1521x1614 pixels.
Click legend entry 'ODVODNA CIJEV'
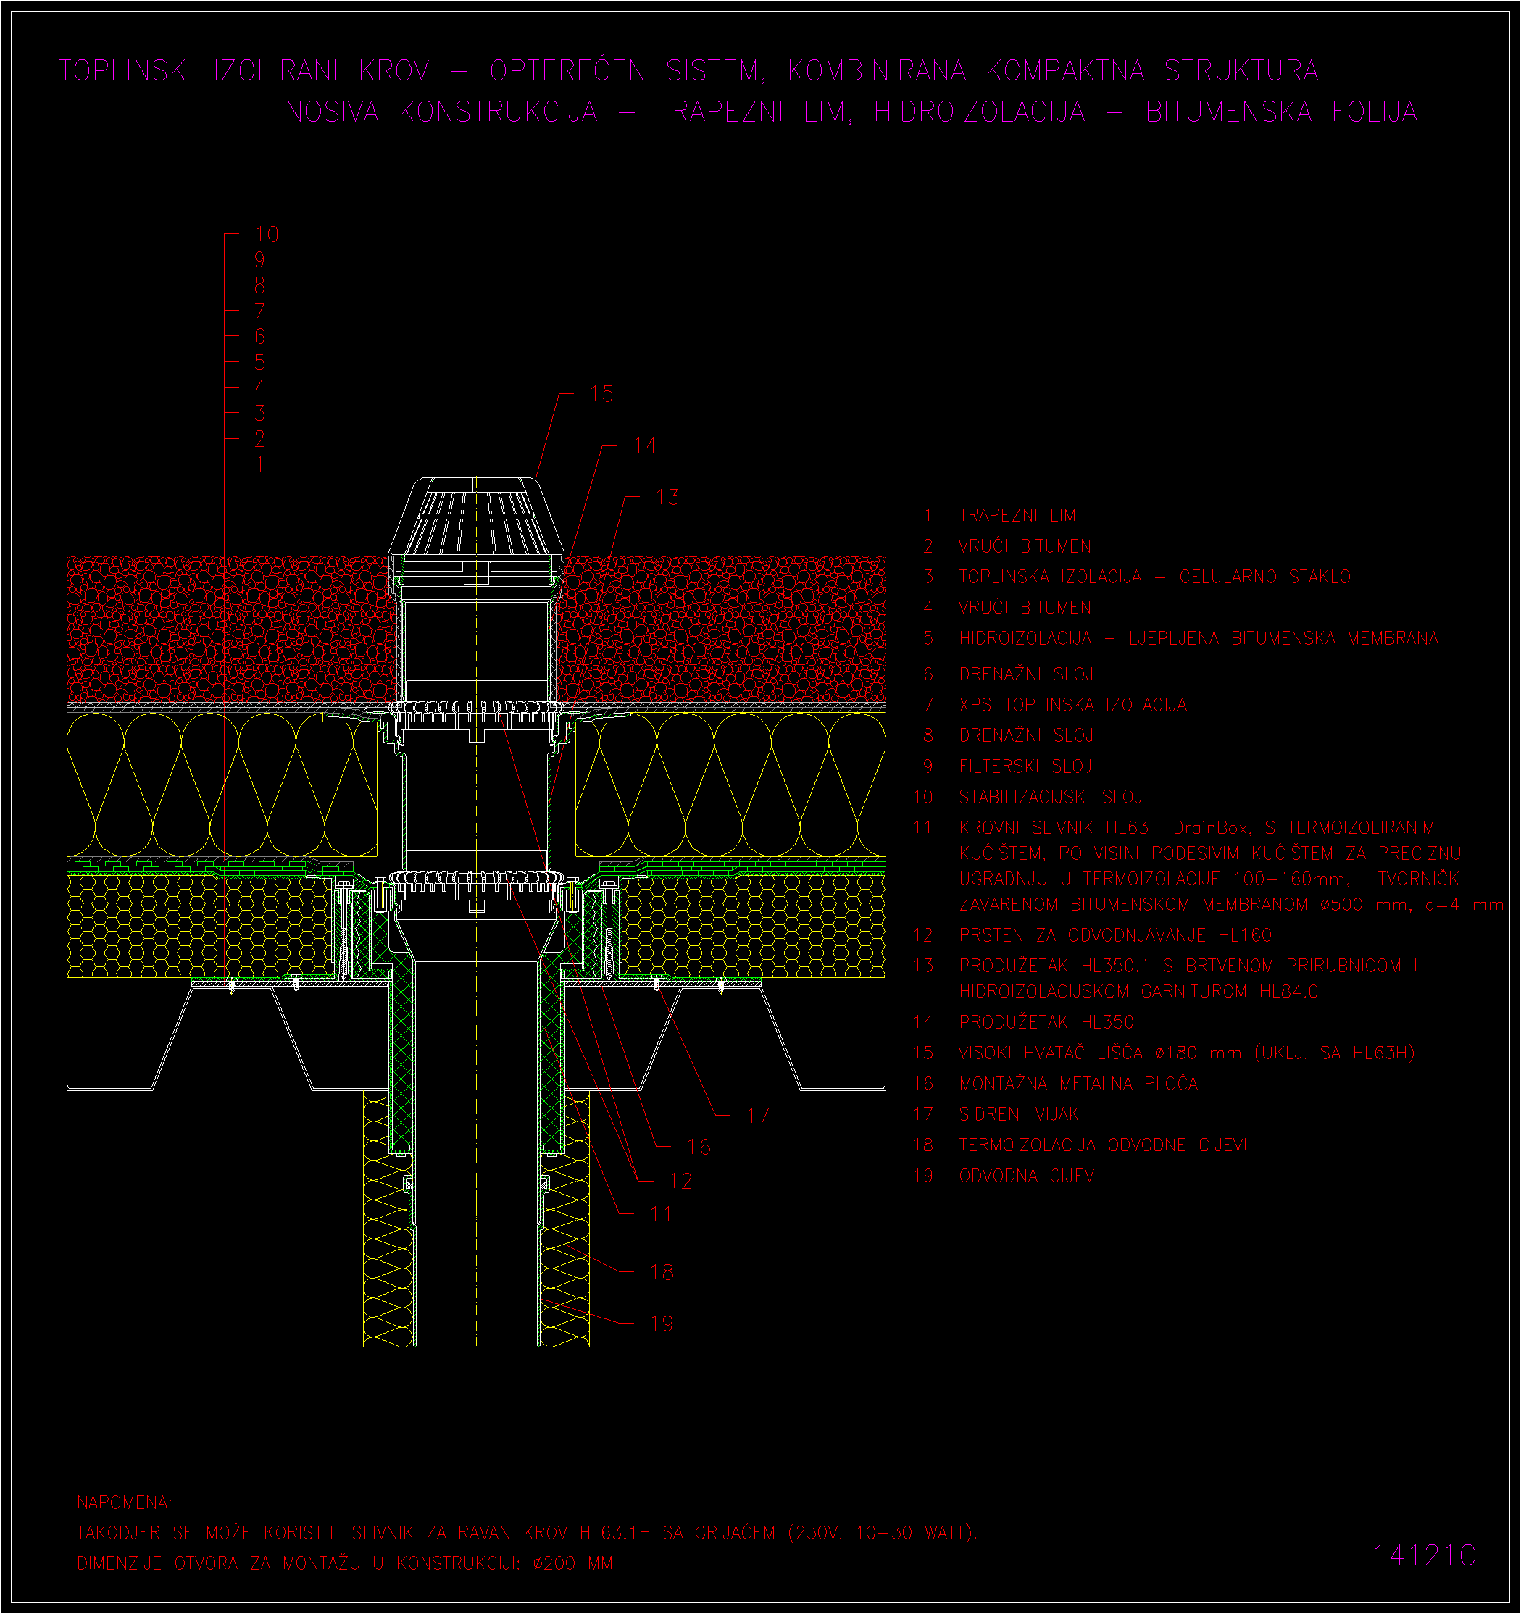click(1027, 1176)
